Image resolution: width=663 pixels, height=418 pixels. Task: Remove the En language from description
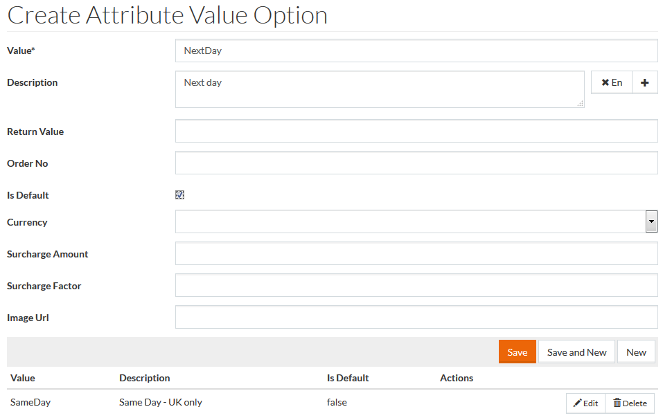[611, 82]
